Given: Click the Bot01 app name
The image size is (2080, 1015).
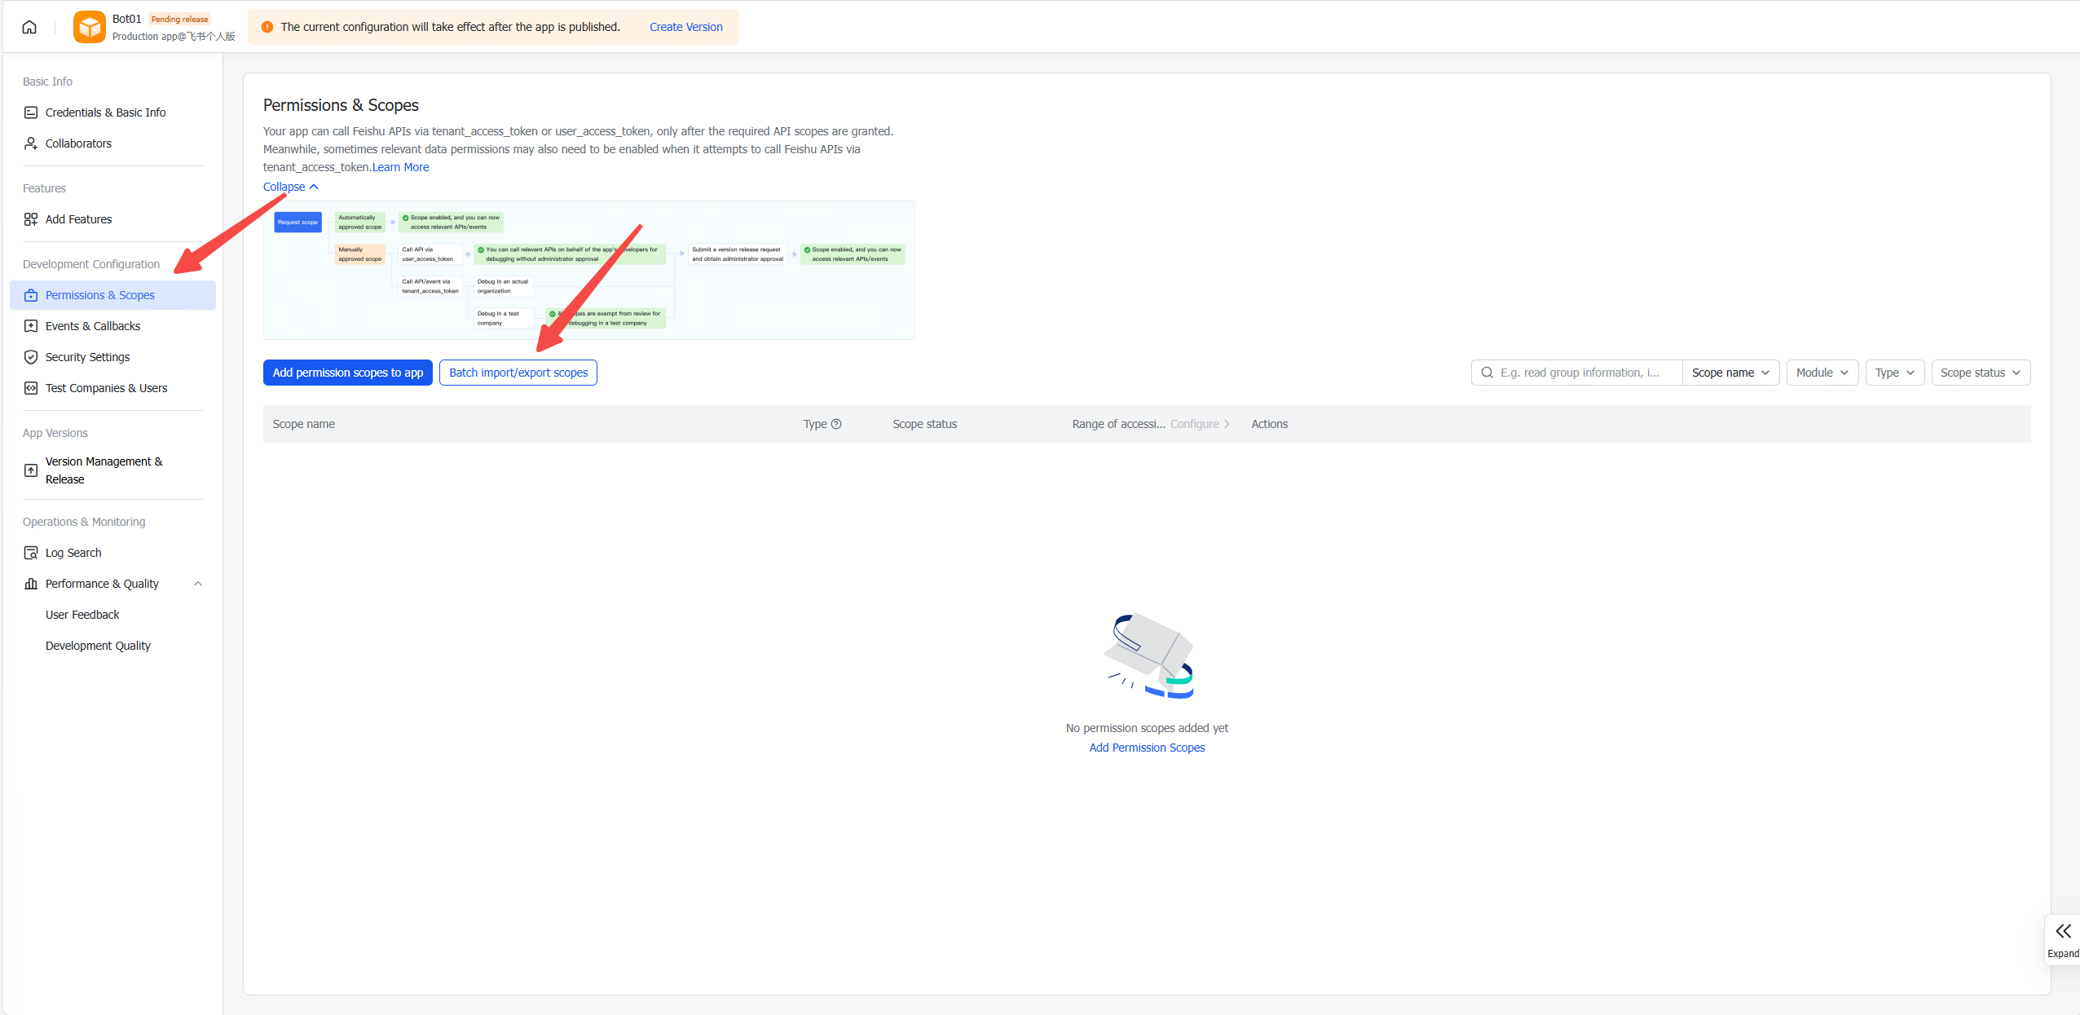Looking at the screenshot, I should coord(127,19).
